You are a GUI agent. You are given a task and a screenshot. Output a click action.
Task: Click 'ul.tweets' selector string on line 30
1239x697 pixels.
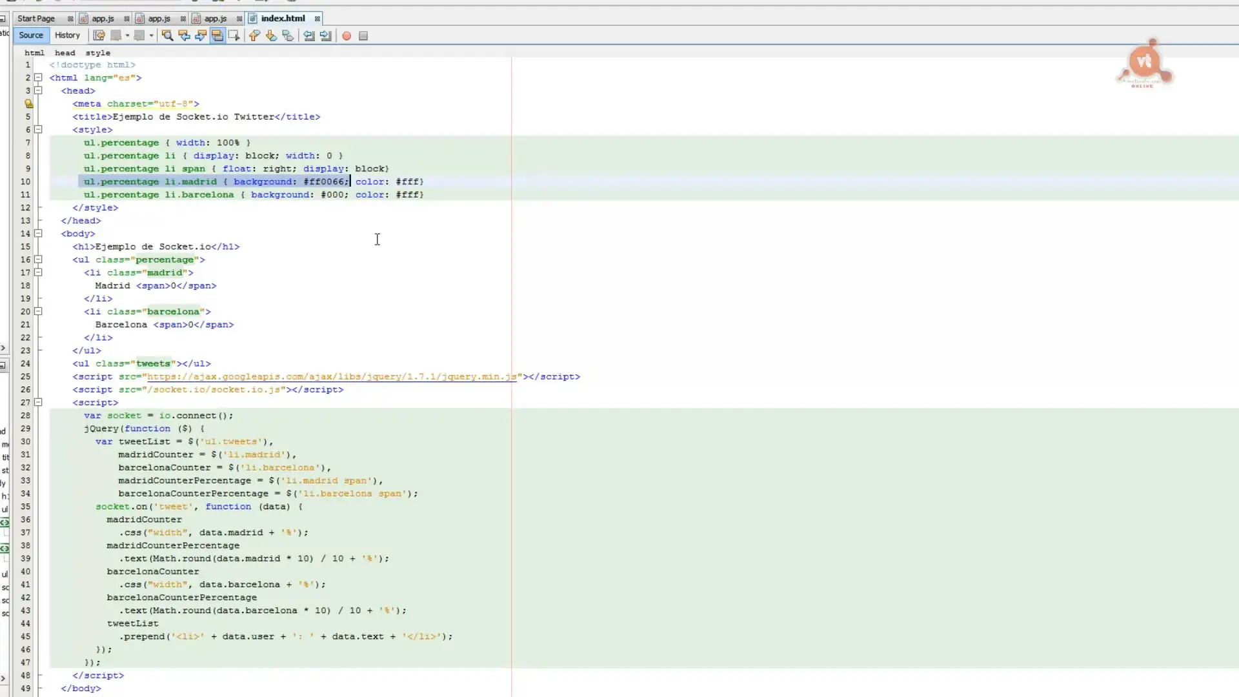(230, 442)
